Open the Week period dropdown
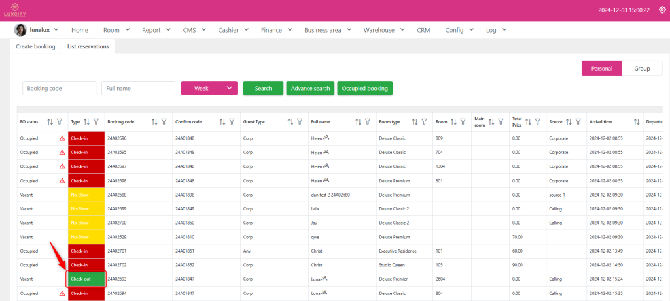670x301 pixels. click(209, 88)
